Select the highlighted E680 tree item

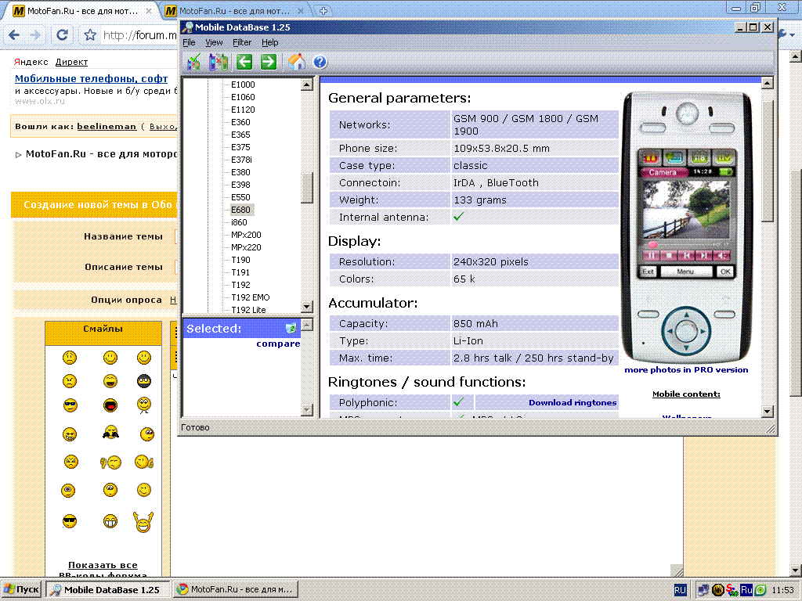(x=241, y=210)
